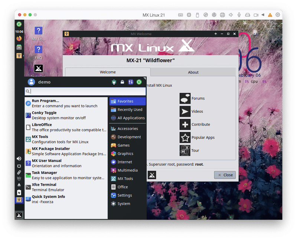Select the Favorites category
Image resolution: width=297 pixels, height=239 pixels.
[x=127, y=101]
